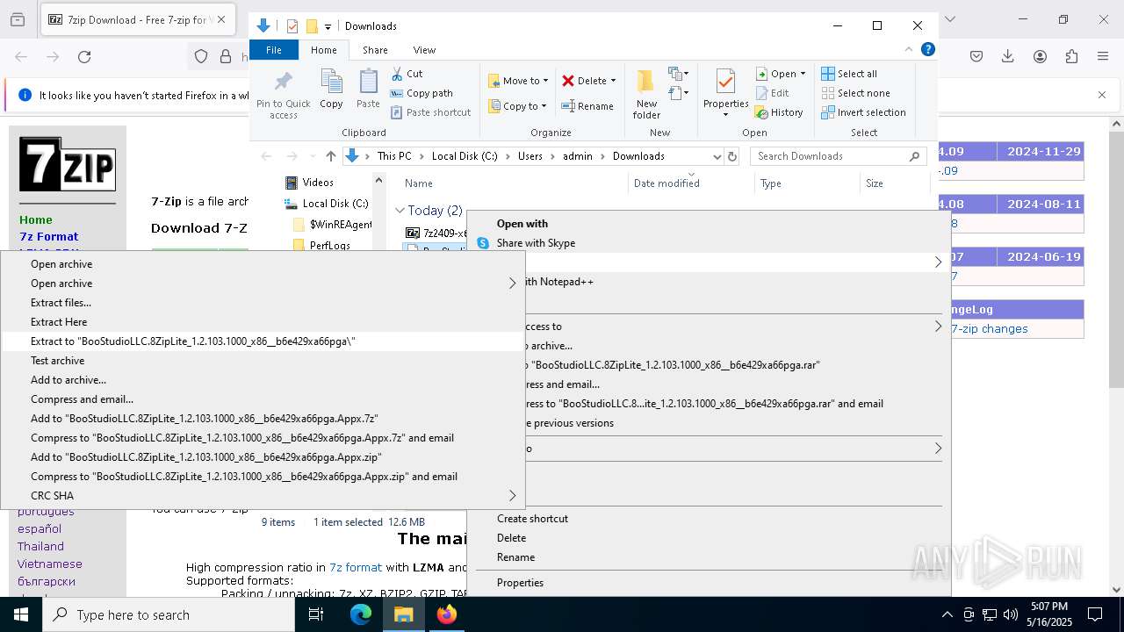Open Firefox list all tabs dropdown
This screenshot has width=1124, height=632.
949,19
